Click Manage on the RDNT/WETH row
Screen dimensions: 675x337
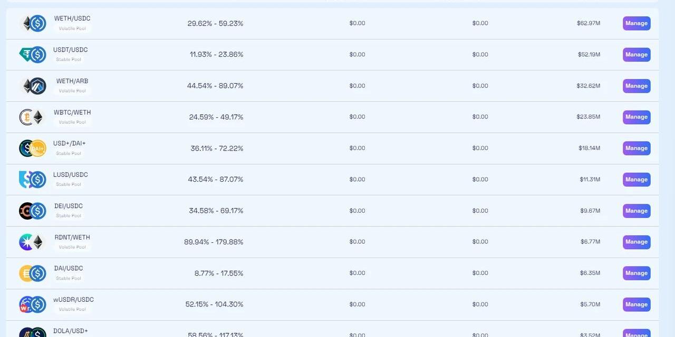(636, 242)
